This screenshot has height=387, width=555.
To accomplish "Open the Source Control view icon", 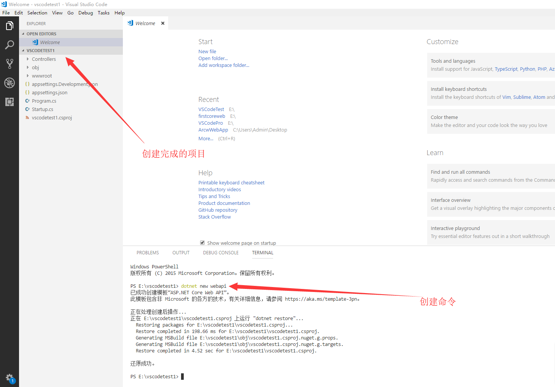I will click(10, 64).
